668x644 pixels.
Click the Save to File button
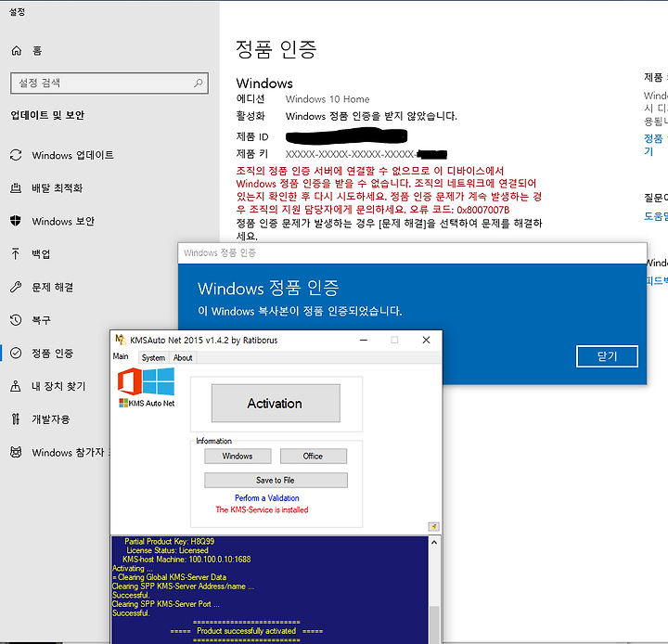click(x=276, y=480)
